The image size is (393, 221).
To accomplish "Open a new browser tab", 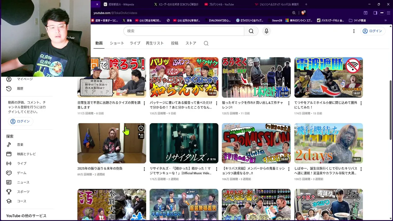I will point(306,4).
